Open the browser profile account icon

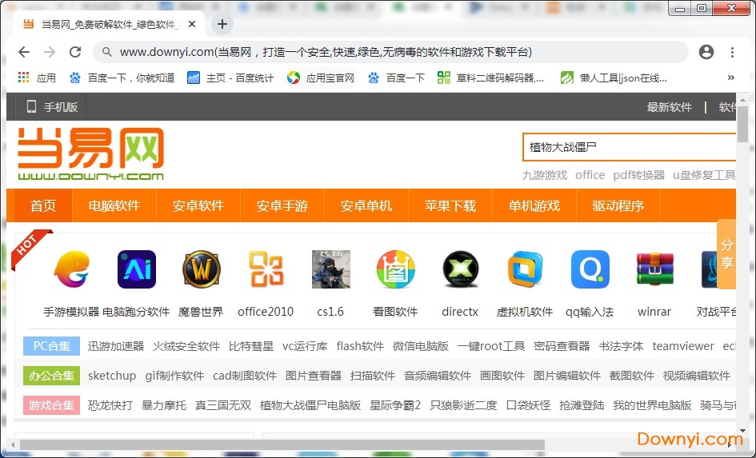coord(706,52)
